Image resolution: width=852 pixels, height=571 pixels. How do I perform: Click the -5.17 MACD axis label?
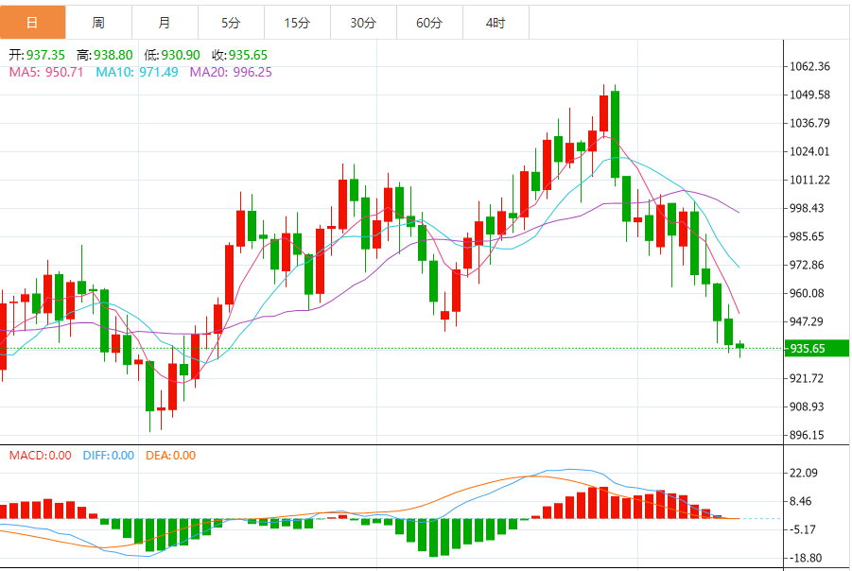coord(801,529)
